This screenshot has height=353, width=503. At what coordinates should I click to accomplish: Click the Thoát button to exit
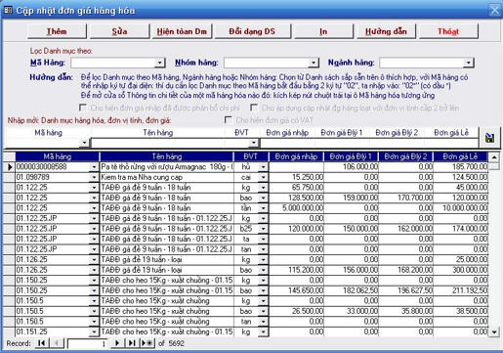[448, 31]
